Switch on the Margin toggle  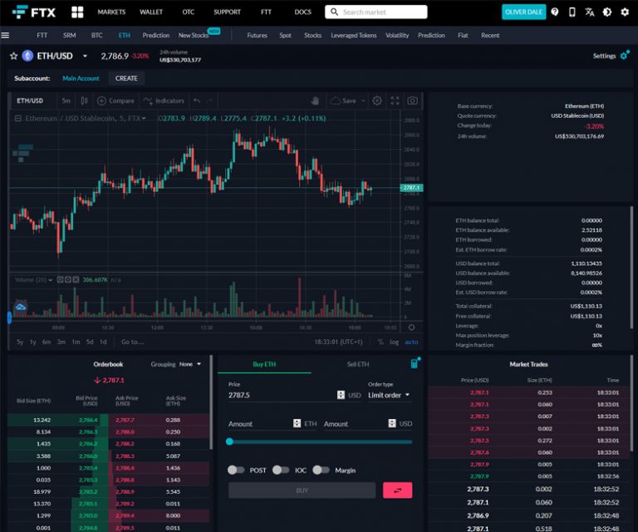point(321,470)
